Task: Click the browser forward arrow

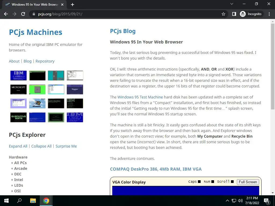Action: pyautogui.click(x=15, y=14)
